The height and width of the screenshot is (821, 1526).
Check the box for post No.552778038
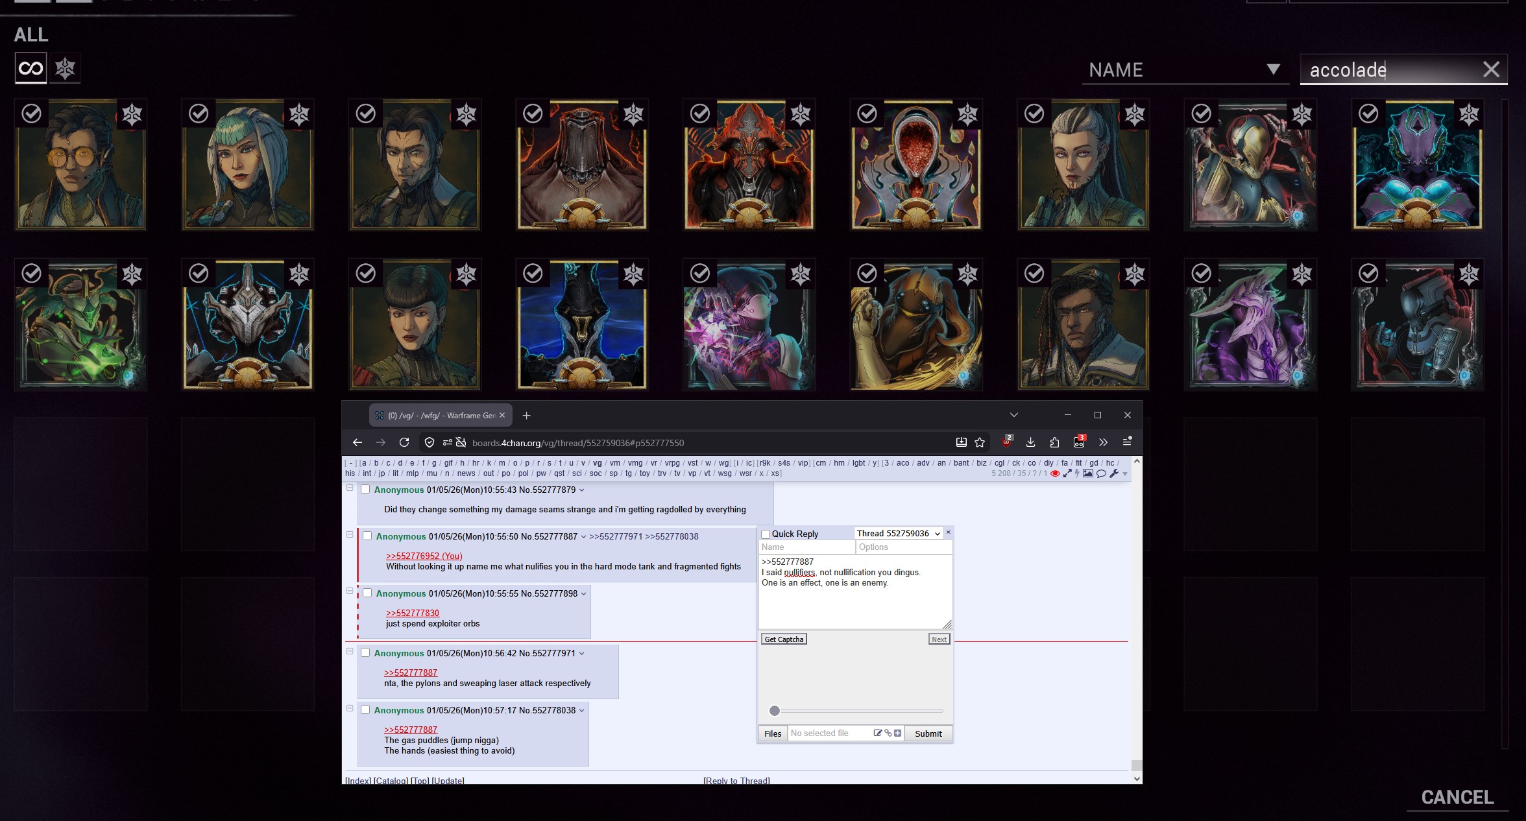pyautogui.click(x=365, y=710)
